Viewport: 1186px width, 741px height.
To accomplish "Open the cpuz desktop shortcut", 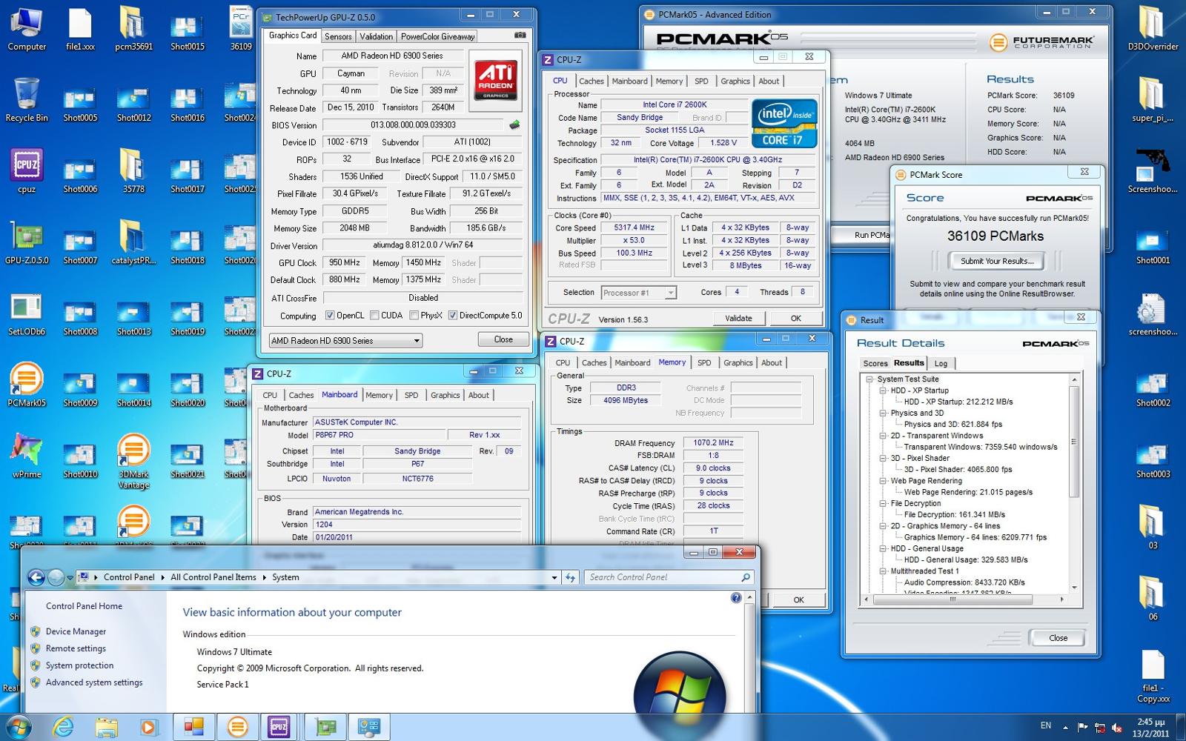I will [27, 170].
